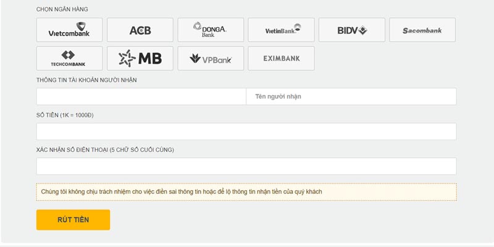Viewport: 494px width, 247px height.
Task: Choose Eximbank as the bank
Action: [281, 59]
